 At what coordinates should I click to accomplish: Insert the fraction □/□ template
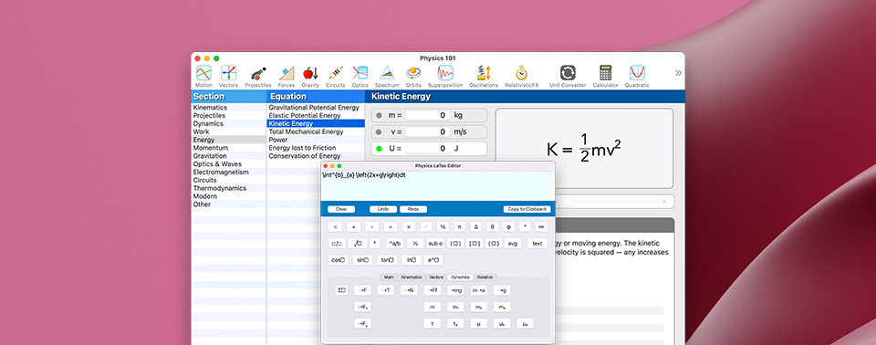(337, 244)
